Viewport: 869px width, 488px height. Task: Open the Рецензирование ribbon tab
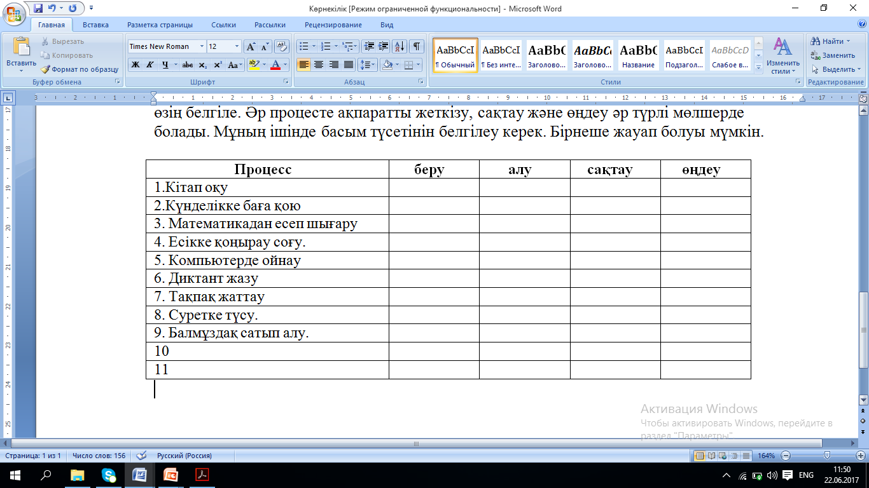point(333,25)
